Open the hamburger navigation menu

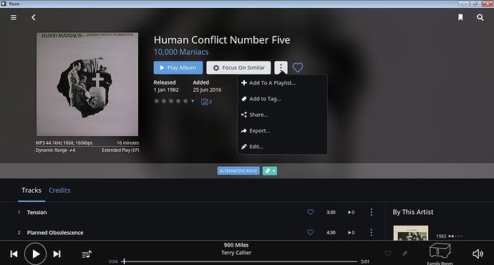click(14, 17)
